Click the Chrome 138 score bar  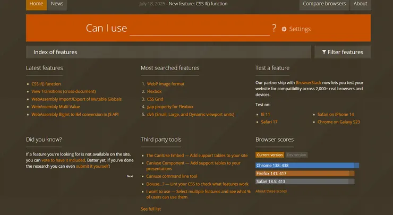tap(307, 166)
